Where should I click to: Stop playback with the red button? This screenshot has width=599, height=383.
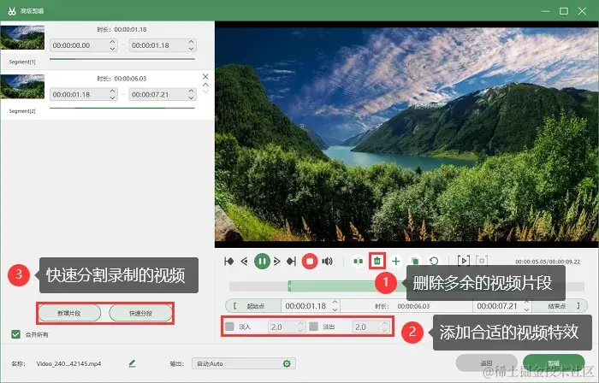310,262
